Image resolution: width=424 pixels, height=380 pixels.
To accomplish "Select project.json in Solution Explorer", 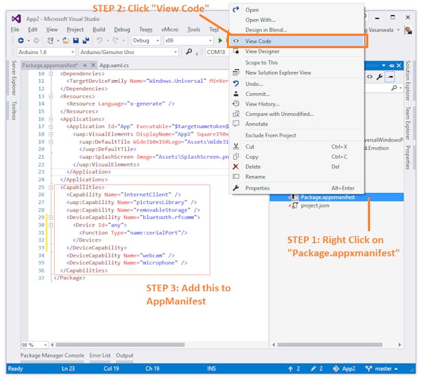I will (x=315, y=205).
